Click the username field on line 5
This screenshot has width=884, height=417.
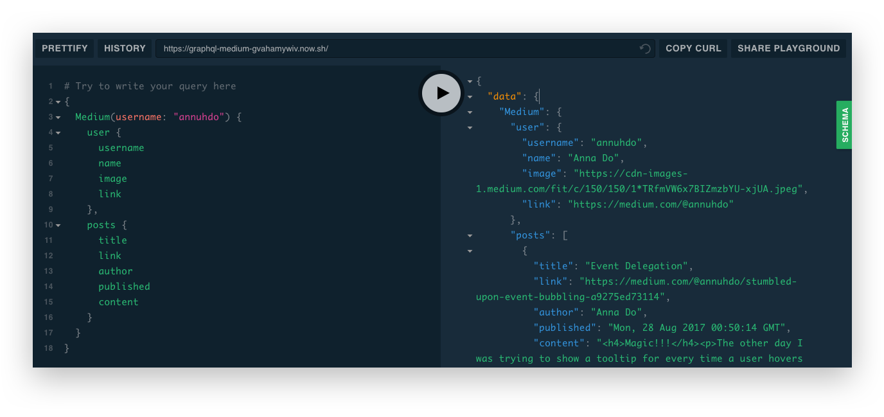(121, 148)
